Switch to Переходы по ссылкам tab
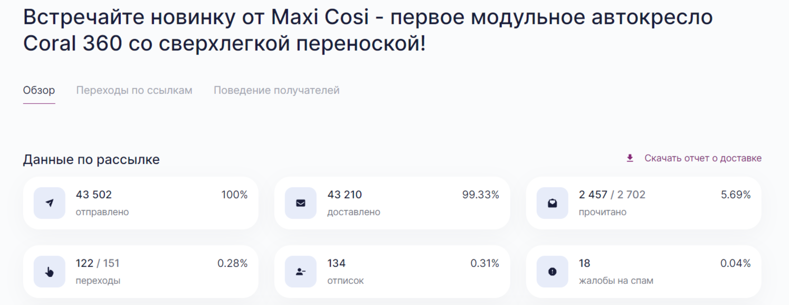This screenshot has height=305, width=789. 134,90
